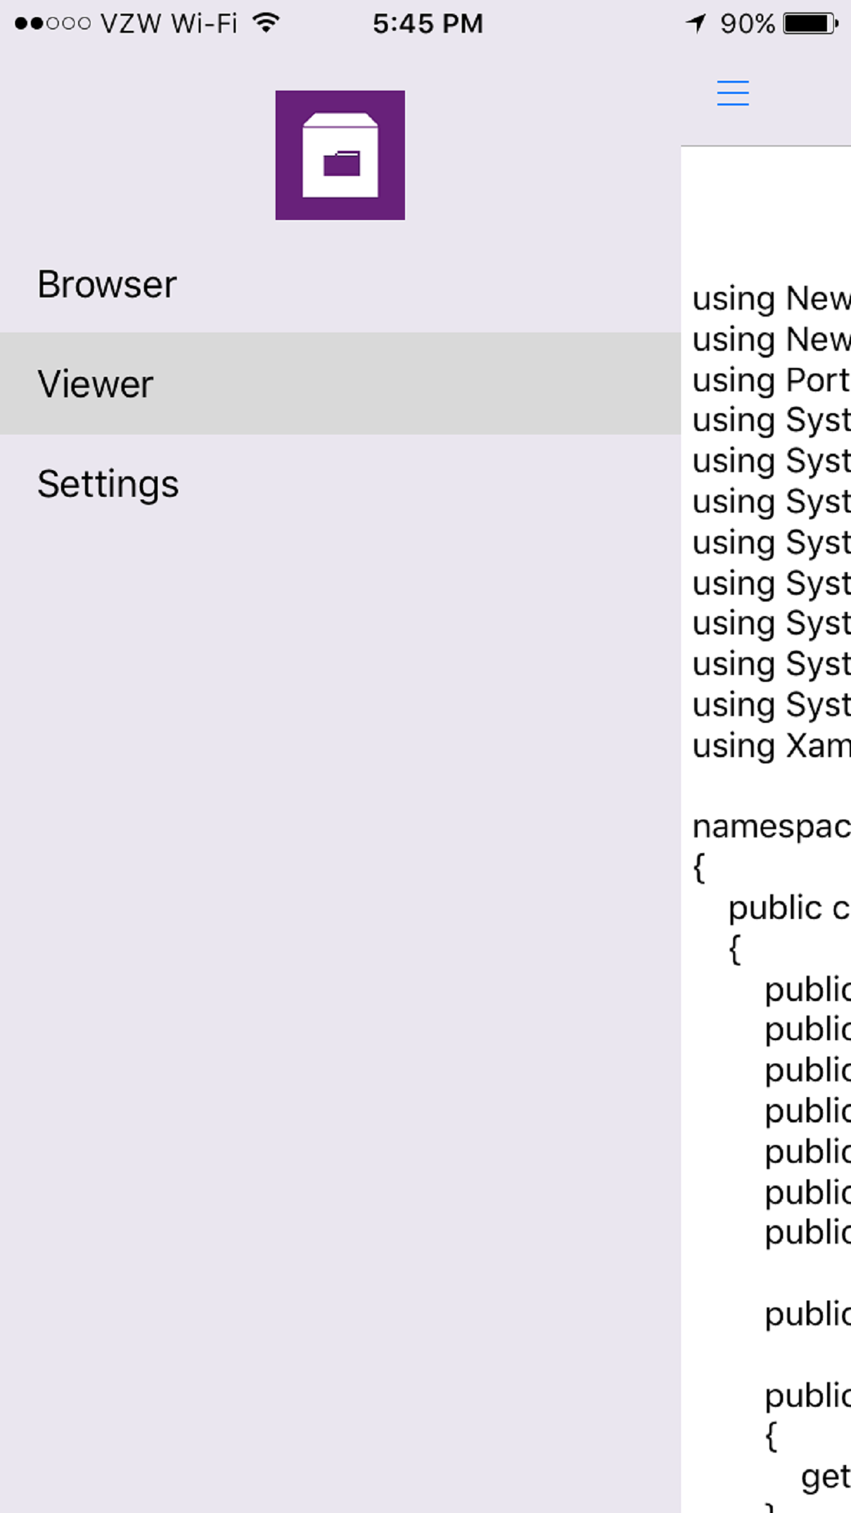
Task: Tap the purple archive box app logo
Action: (340, 155)
